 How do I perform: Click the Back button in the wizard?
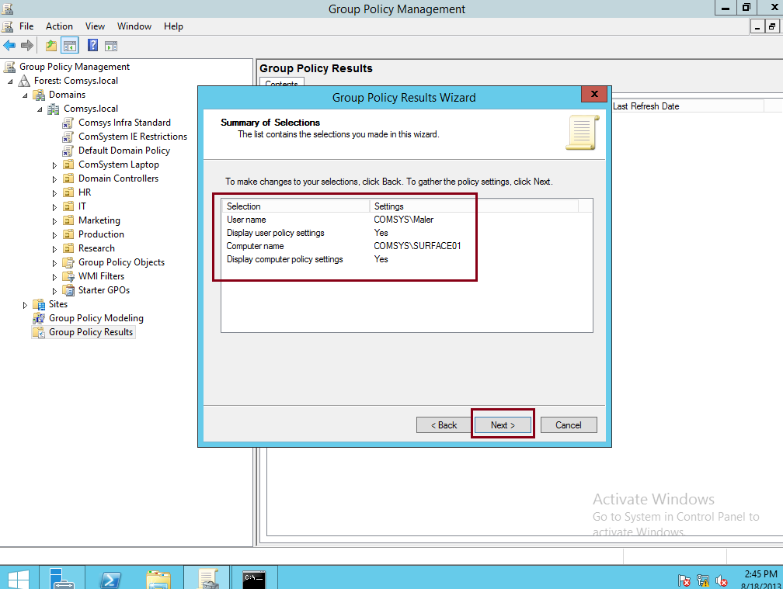[x=444, y=425]
